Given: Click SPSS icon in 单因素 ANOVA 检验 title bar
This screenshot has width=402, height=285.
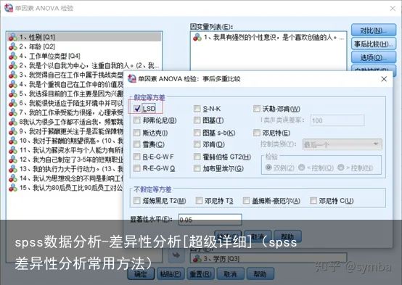Looking at the screenshot, I should pos(9,8).
